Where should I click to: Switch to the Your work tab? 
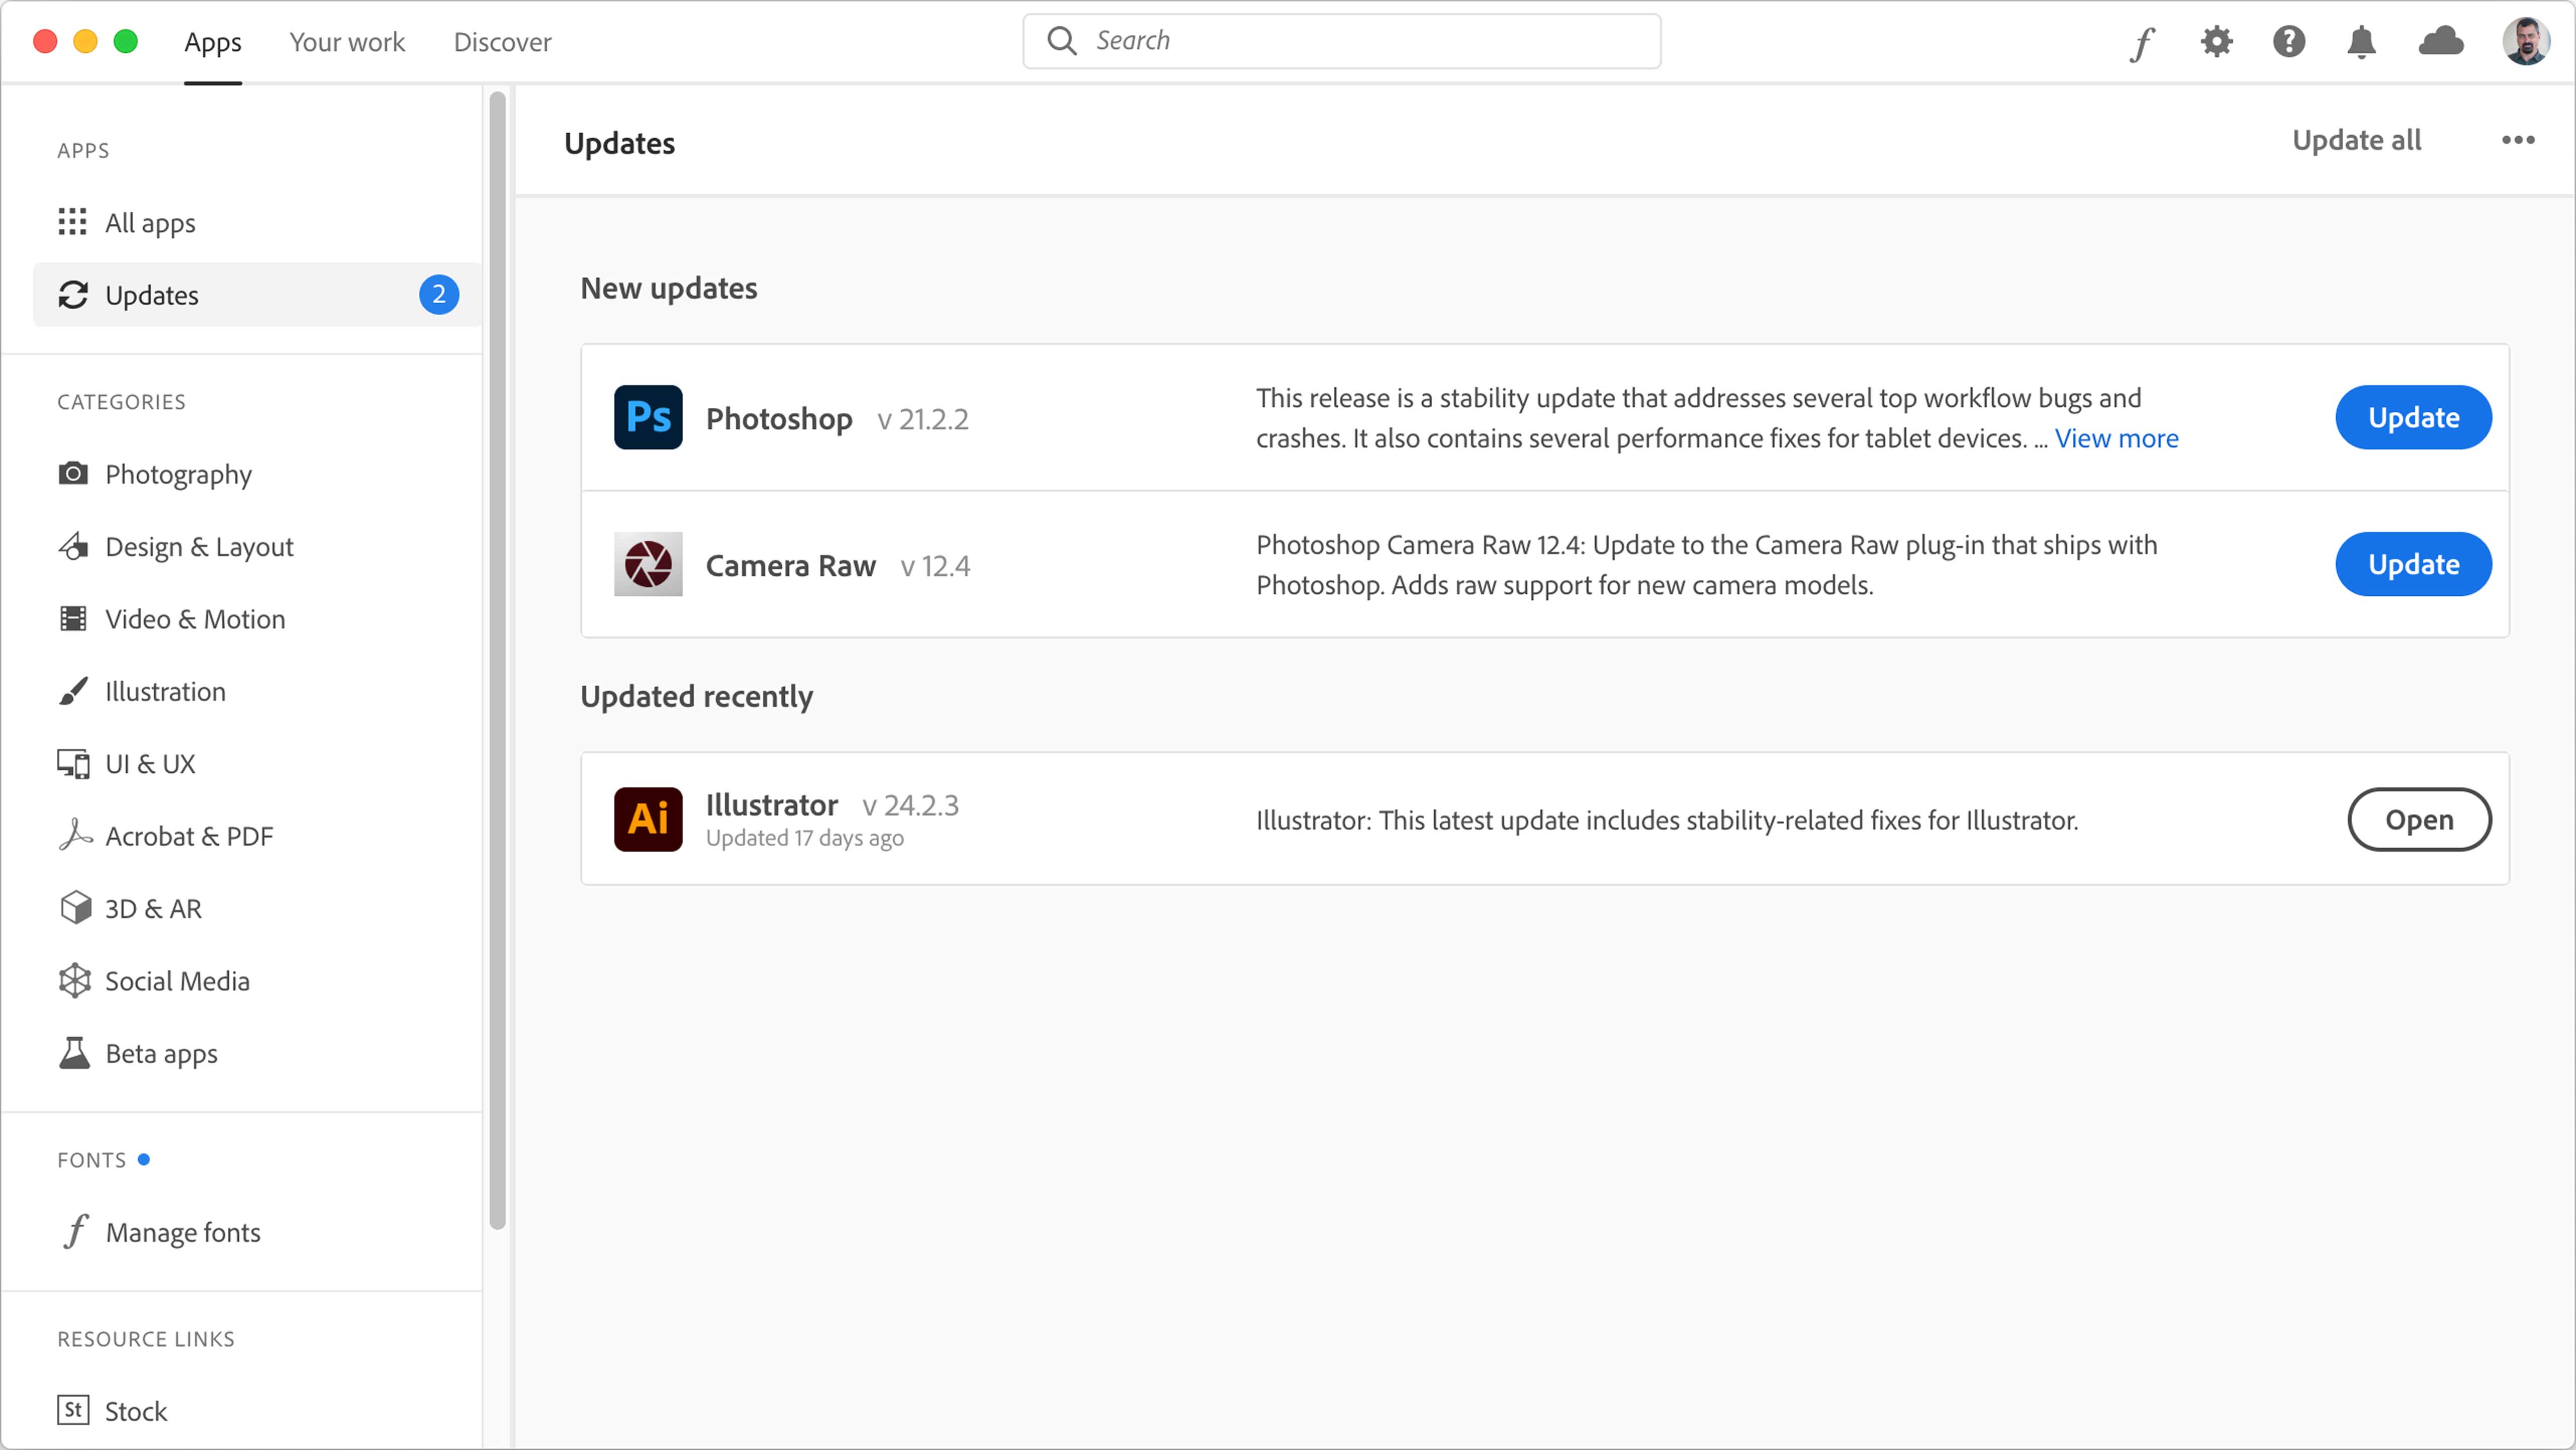pos(347,42)
